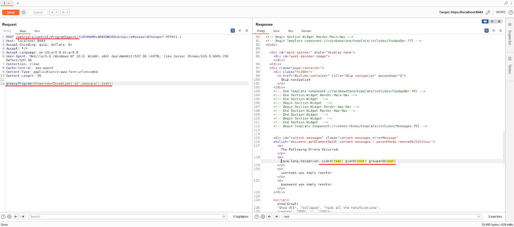Go to previous response search match
Screen dimensions: 514x227
[x=270, y=217]
